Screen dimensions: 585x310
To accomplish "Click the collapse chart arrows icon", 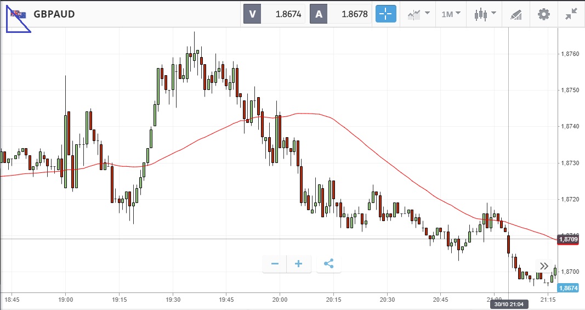I will coord(571,14).
